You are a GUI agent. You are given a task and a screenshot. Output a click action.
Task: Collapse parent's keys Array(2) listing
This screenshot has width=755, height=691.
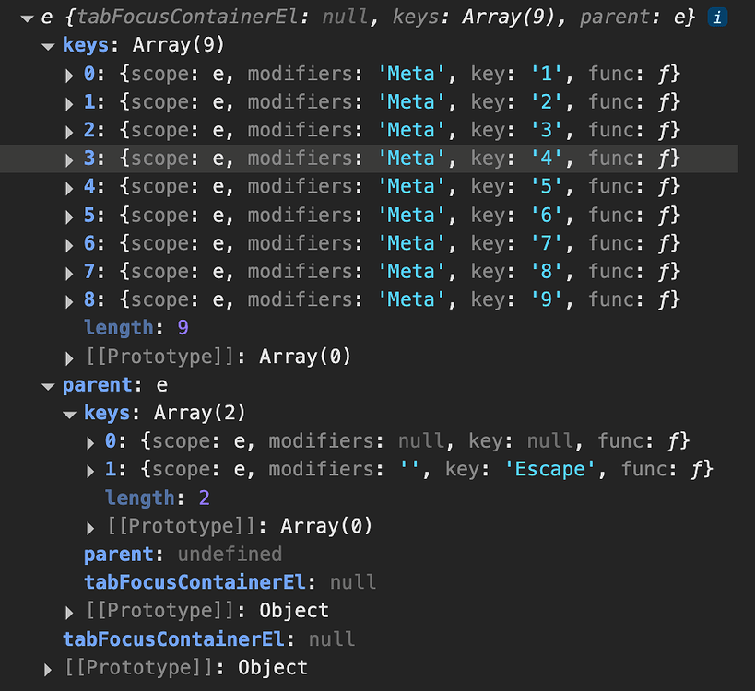click(70, 412)
